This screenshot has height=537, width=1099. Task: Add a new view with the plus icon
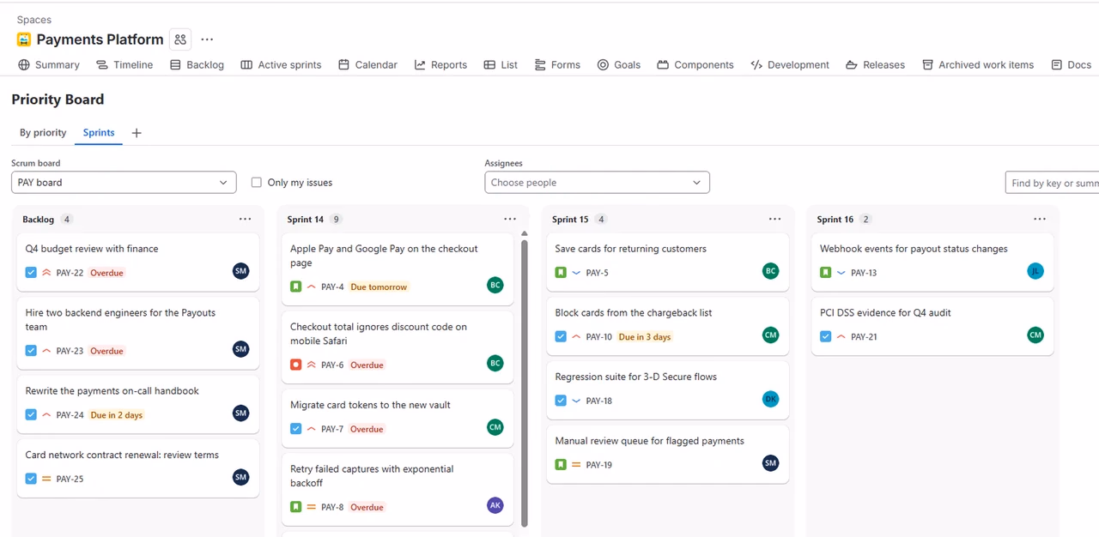coord(136,133)
